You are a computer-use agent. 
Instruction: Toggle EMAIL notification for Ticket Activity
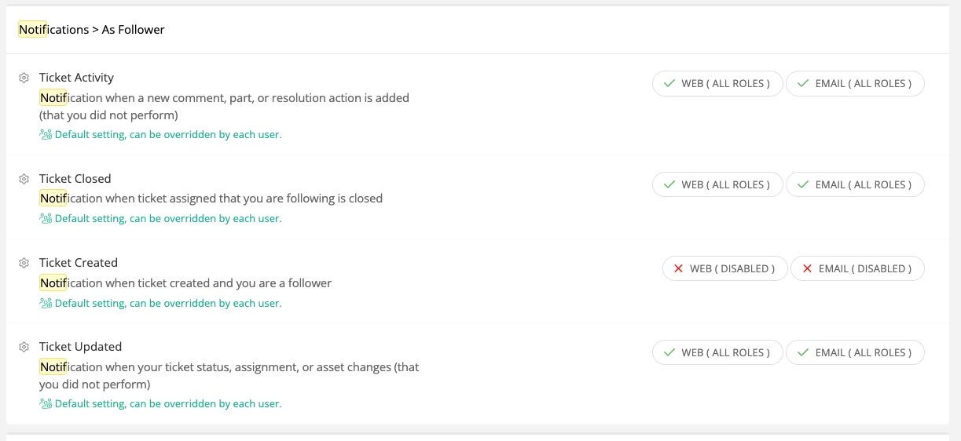click(854, 84)
